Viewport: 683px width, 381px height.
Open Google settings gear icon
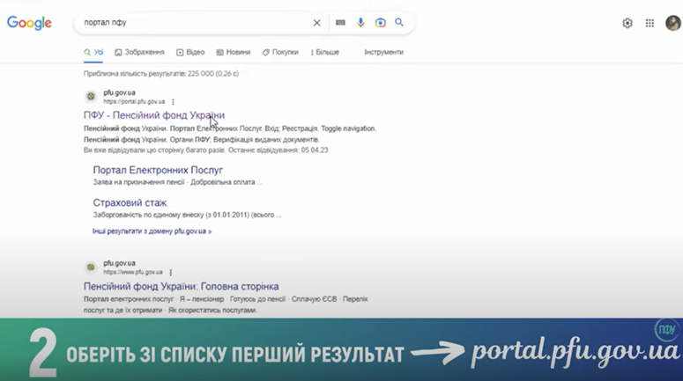pos(627,24)
